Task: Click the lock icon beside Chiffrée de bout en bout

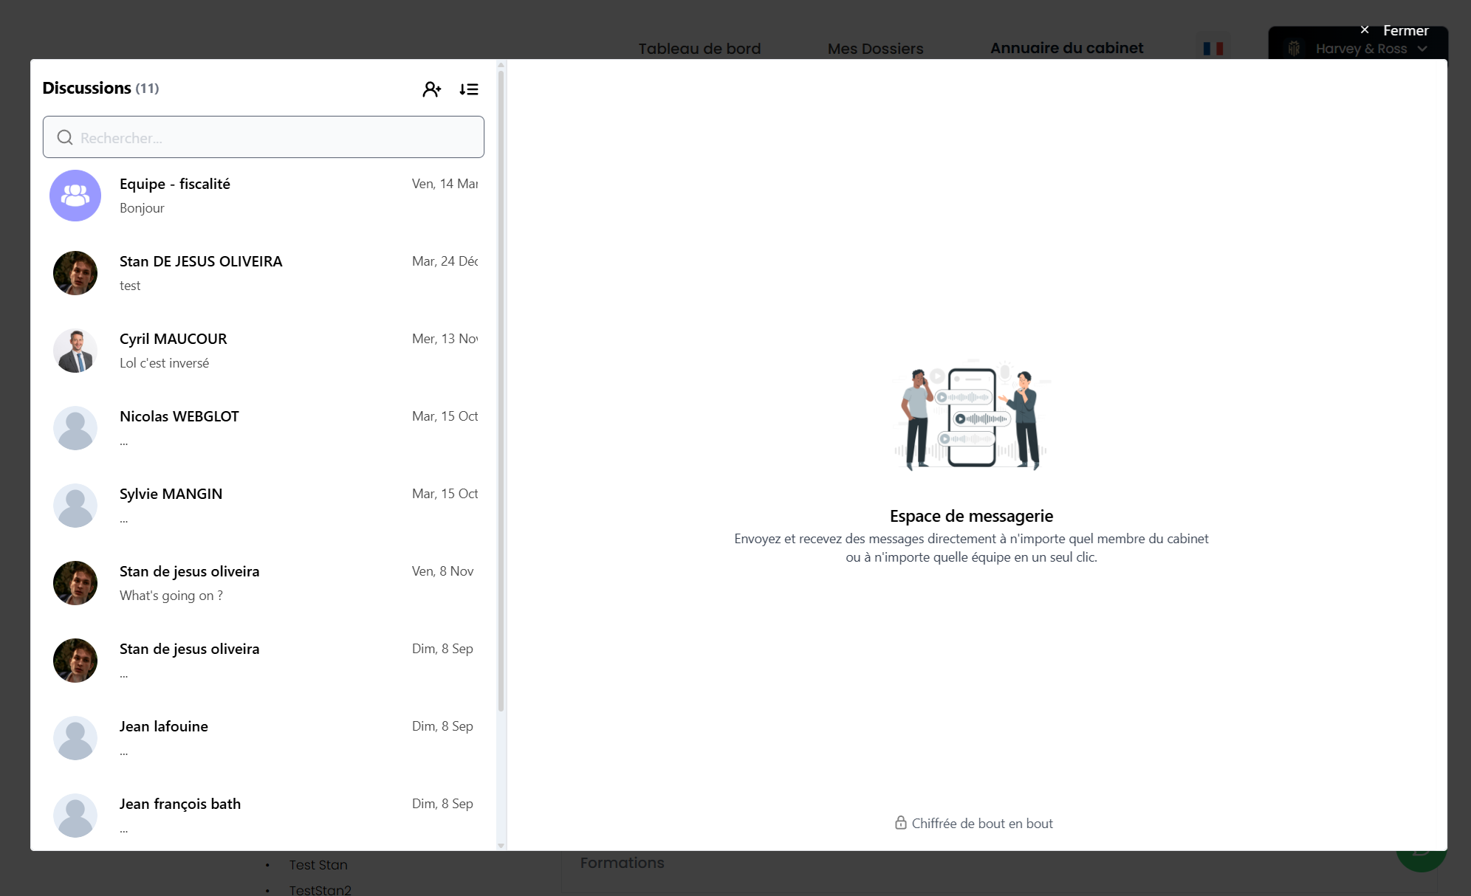Action: (901, 822)
